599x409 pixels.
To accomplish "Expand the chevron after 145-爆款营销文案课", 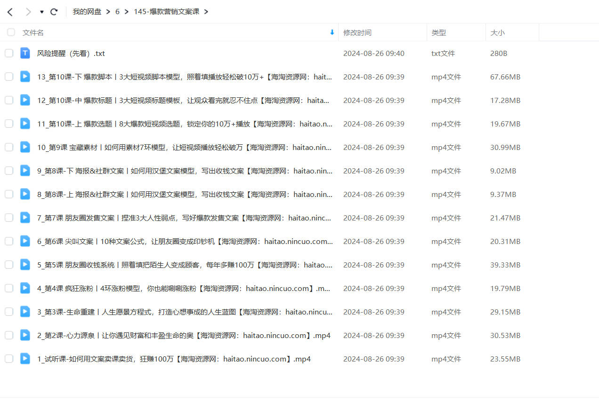I will pos(206,12).
